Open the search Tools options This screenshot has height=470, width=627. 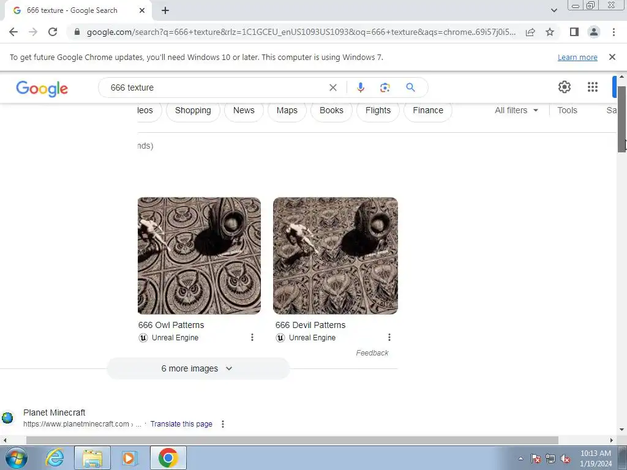567,110
